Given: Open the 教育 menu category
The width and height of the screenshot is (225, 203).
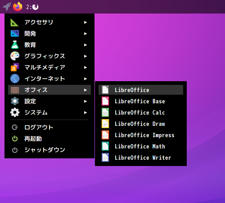Looking at the screenshot, I should click(49, 45).
